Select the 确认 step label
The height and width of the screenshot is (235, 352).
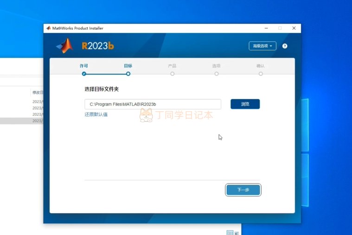point(261,66)
